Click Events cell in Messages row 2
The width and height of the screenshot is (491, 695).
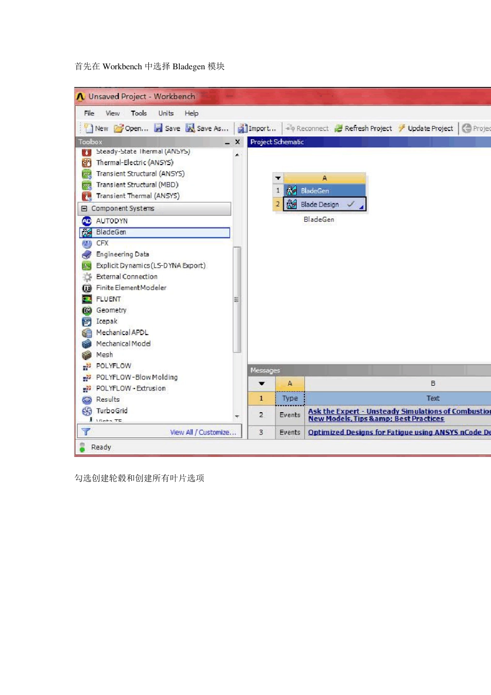click(x=290, y=415)
